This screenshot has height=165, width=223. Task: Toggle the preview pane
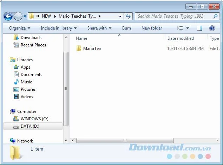pos(199,28)
